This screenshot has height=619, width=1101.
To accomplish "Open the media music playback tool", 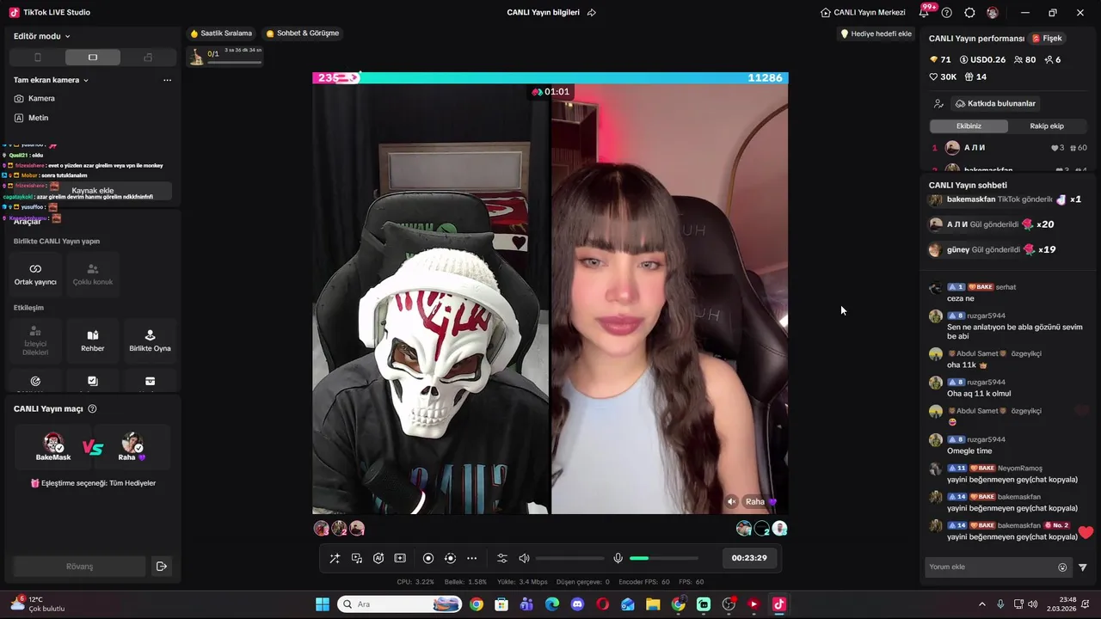I will [357, 558].
